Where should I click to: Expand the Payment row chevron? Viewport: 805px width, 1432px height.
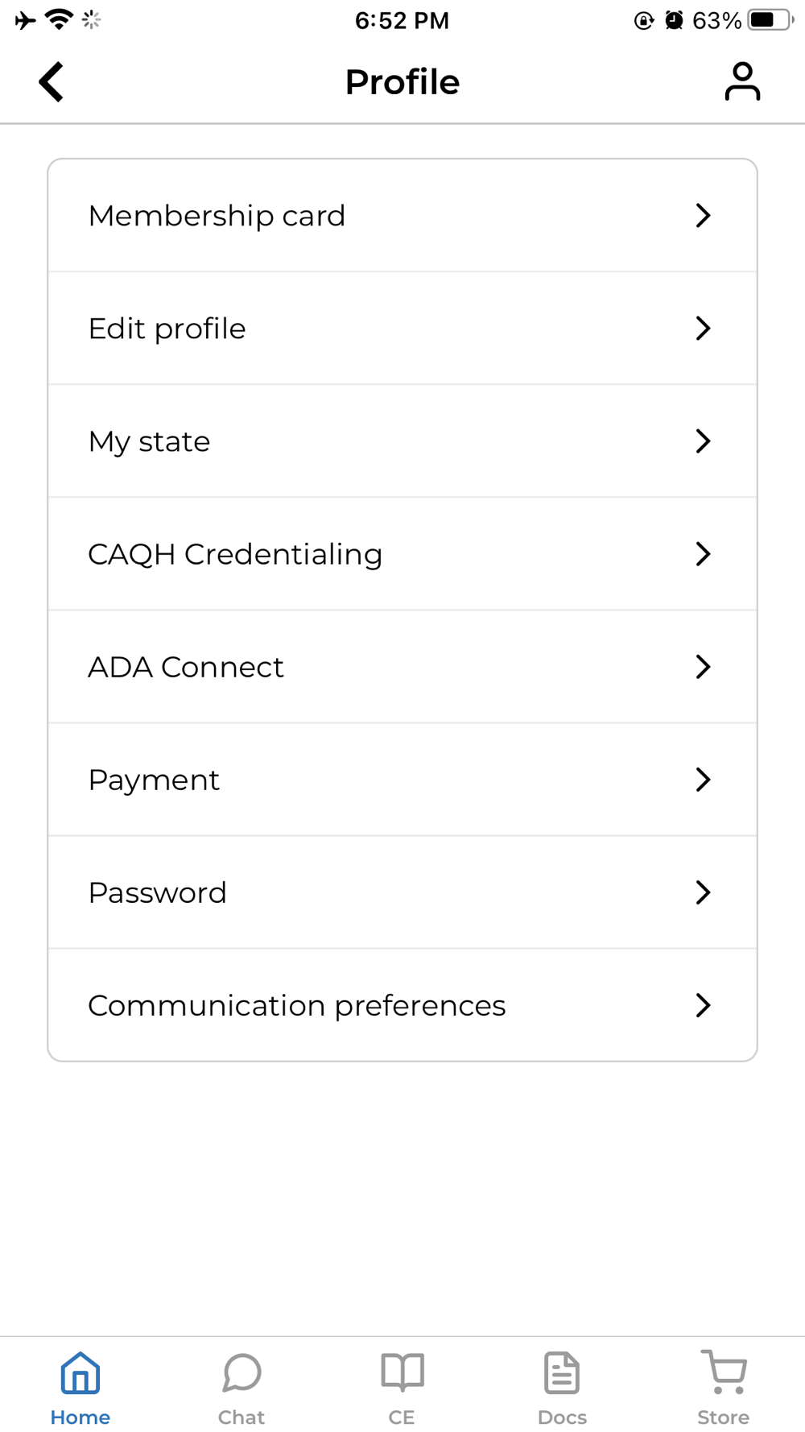pyautogui.click(x=703, y=780)
